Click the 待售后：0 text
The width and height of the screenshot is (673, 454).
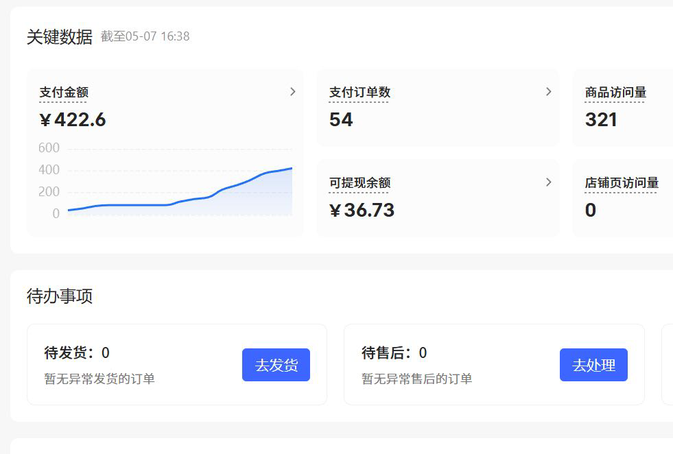tap(394, 353)
